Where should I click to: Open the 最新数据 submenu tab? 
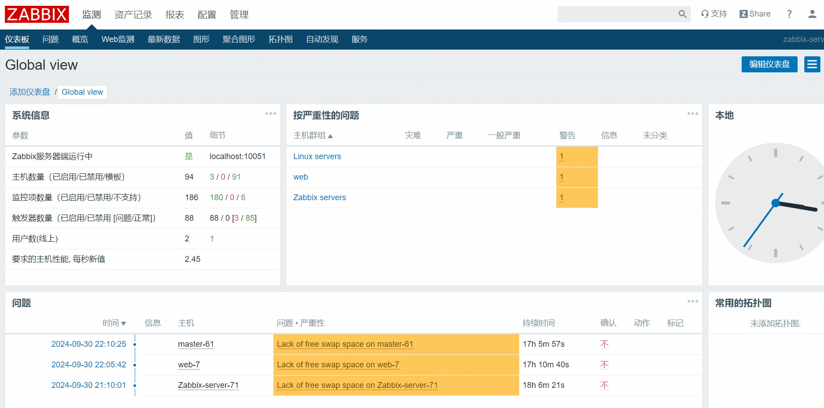(164, 39)
